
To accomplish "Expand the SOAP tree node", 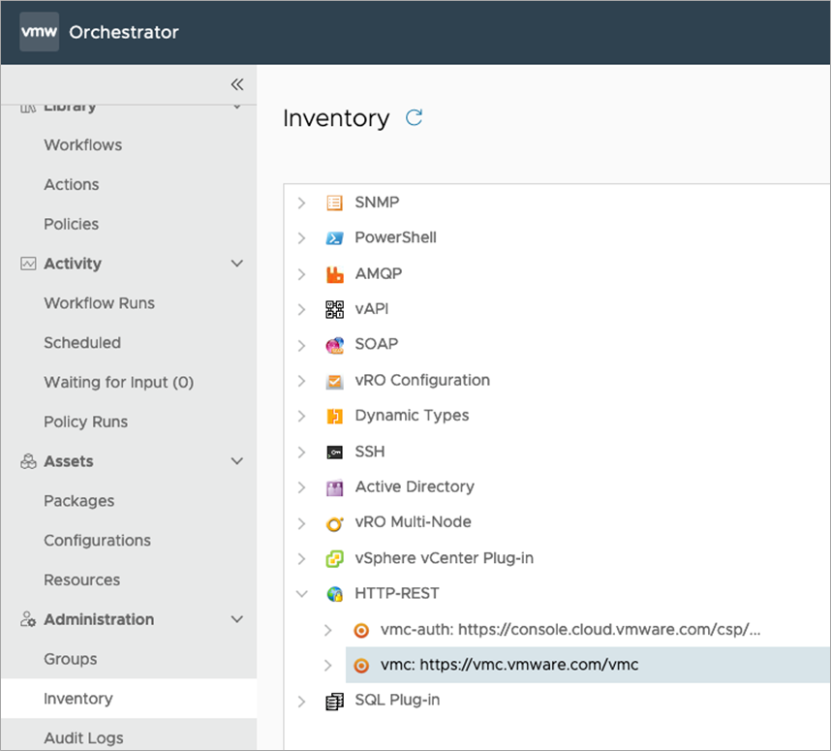I will (x=301, y=345).
